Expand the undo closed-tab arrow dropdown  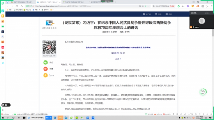tap(209, 6)
